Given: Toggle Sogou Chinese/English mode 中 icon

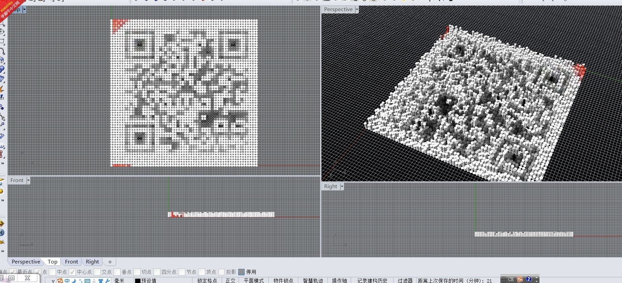Looking at the screenshot, I should (67, 281).
